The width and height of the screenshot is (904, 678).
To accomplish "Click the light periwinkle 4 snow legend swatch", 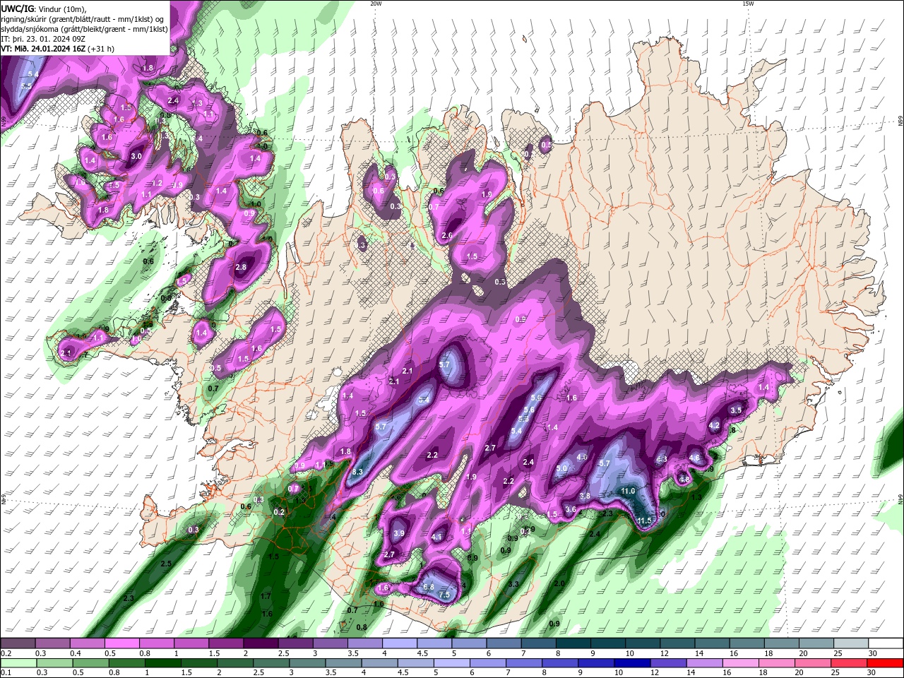I will click(400, 643).
